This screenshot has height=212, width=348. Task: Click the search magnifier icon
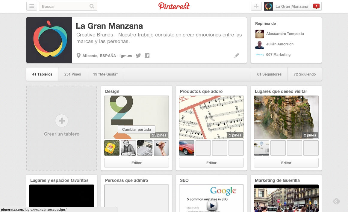coord(92,6)
